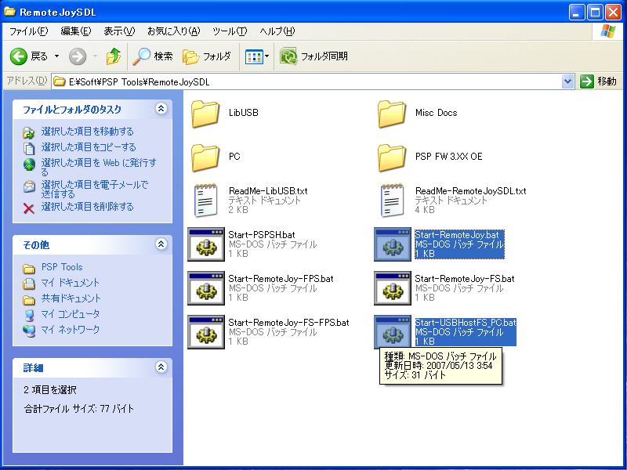Click the publish-to-Web globe icon
This screenshot has height=470, width=627.
tap(29, 164)
